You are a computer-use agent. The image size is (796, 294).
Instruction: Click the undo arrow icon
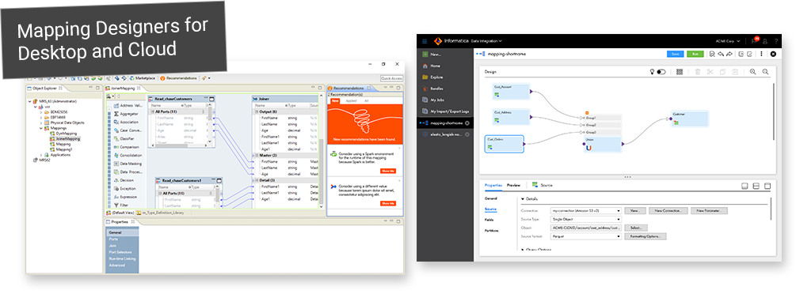coord(721,54)
